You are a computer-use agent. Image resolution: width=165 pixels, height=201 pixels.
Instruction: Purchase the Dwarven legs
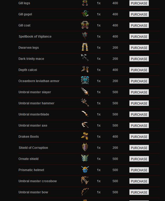click(x=139, y=48)
